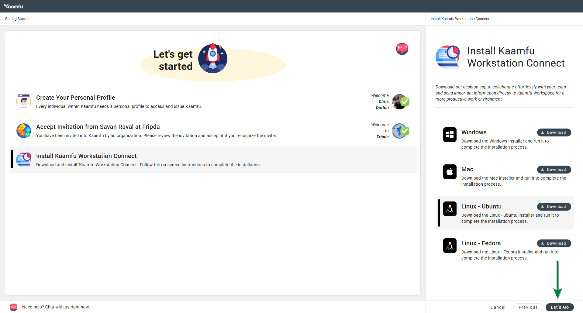Select Accept Invitation from Savan Raval step
The width and height of the screenshot is (583, 313).
(98, 127)
